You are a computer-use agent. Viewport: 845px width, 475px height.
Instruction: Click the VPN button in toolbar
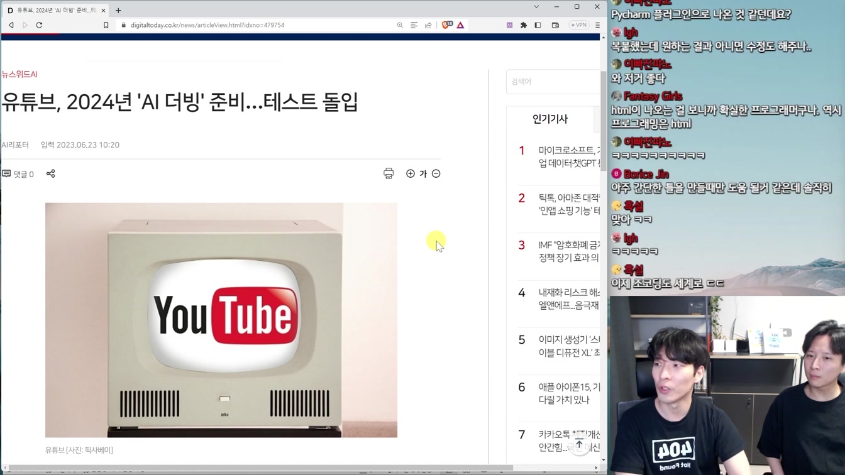(x=578, y=25)
